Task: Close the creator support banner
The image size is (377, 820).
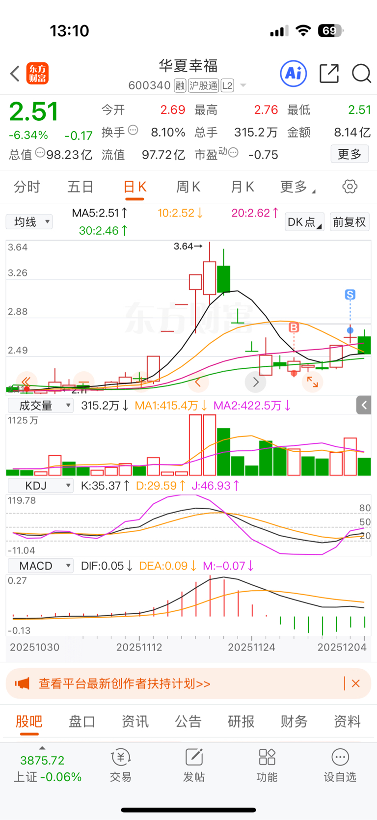Action: [356, 683]
